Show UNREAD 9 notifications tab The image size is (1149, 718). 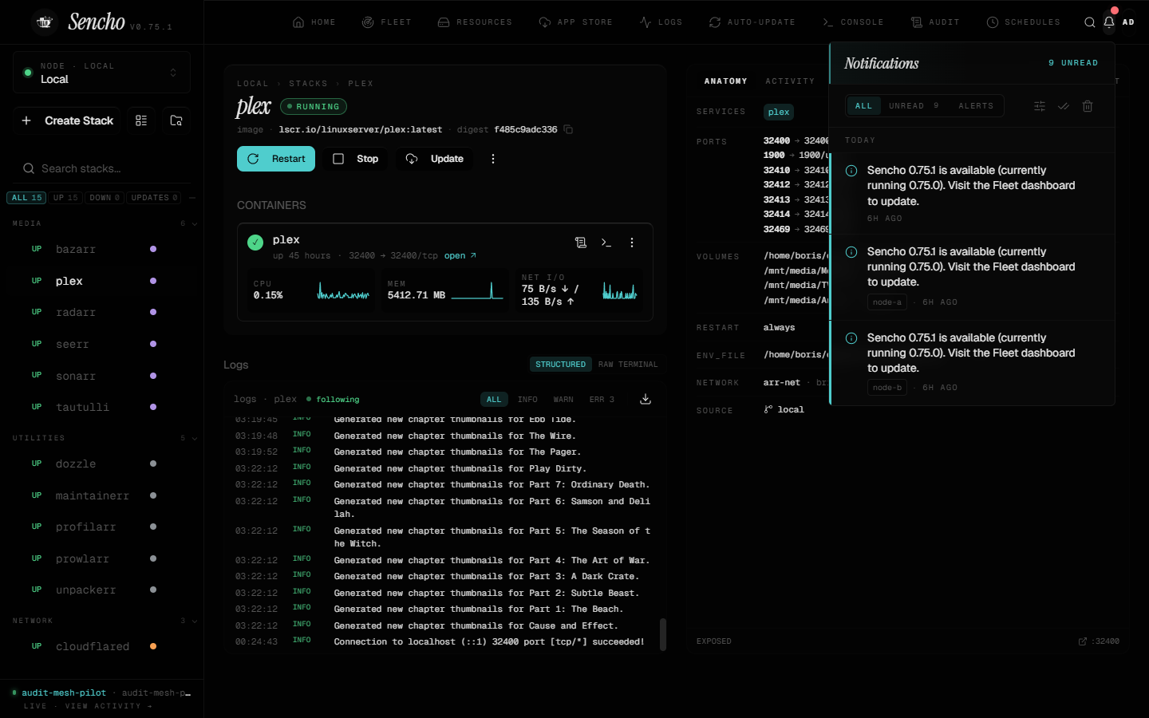tap(914, 106)
